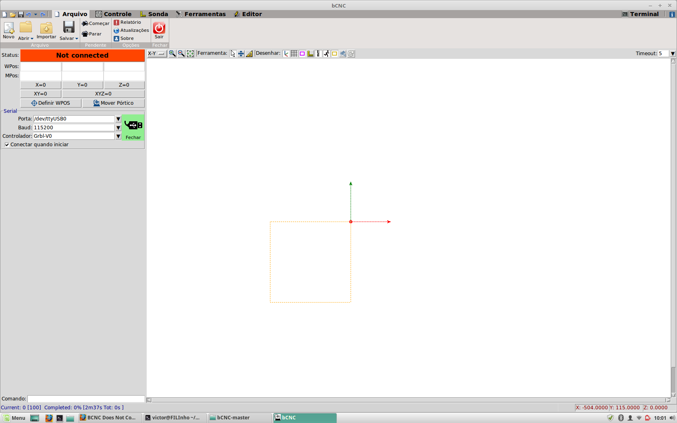Check for Atualizações updates
The image size is (677, 423).
tap(131, 31)
